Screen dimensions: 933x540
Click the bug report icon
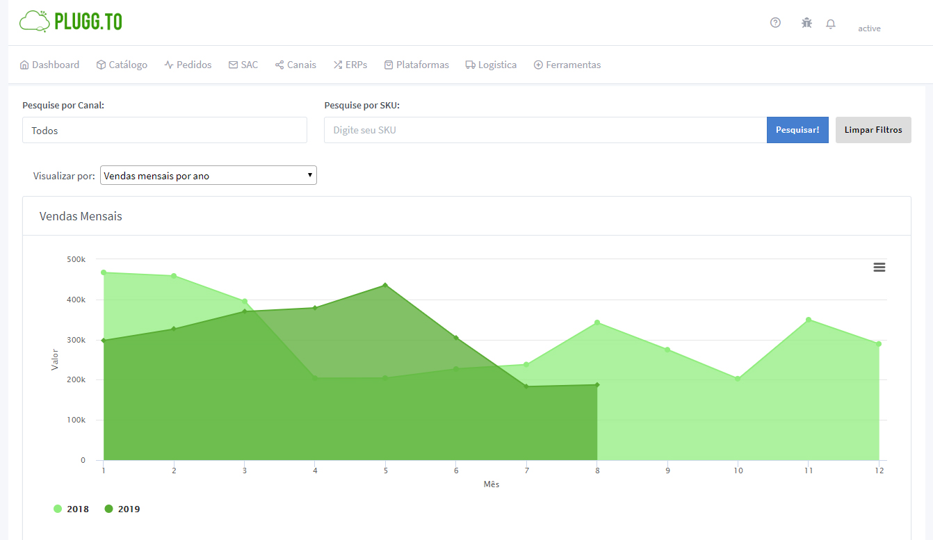coord(806,23)
